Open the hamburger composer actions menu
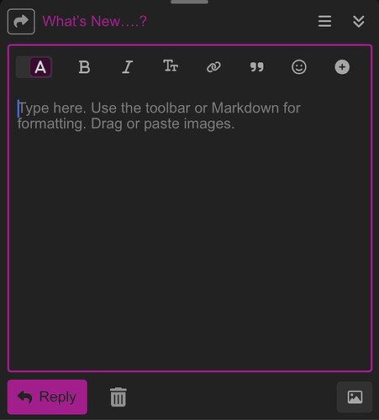Viewport: 379px width, 420px height. click(324, 22)
